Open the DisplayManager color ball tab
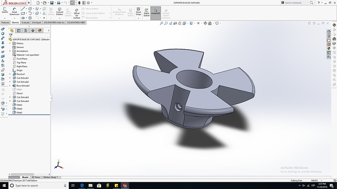The image size is (337, 189). (40, 31)
